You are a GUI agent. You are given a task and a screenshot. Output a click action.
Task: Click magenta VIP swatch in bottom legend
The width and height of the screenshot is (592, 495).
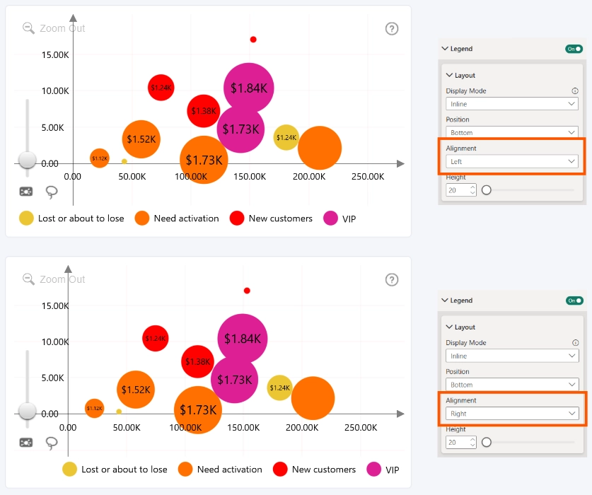(x=373, y=470)
